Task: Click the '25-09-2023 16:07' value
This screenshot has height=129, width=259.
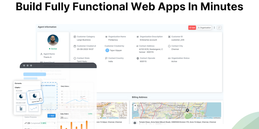Action: [x=85, y=49]
